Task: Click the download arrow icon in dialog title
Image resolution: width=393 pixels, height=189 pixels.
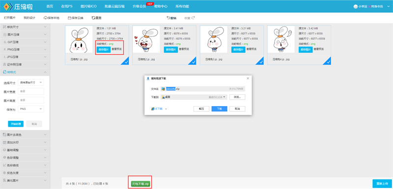Action: pos(148,78)
